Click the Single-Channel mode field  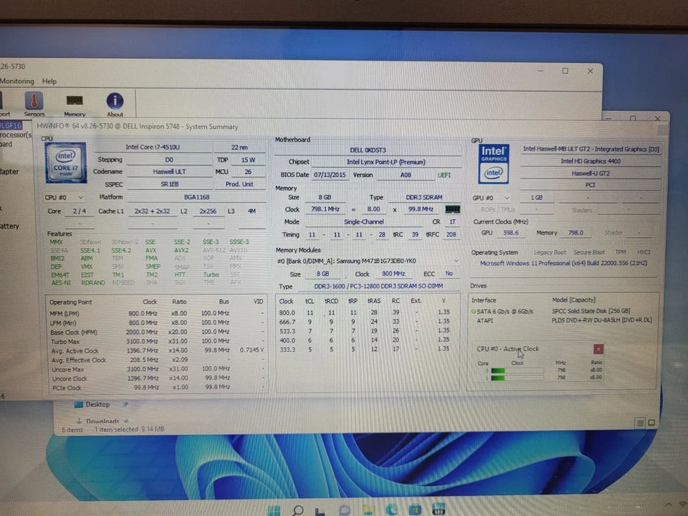[364, 221]
